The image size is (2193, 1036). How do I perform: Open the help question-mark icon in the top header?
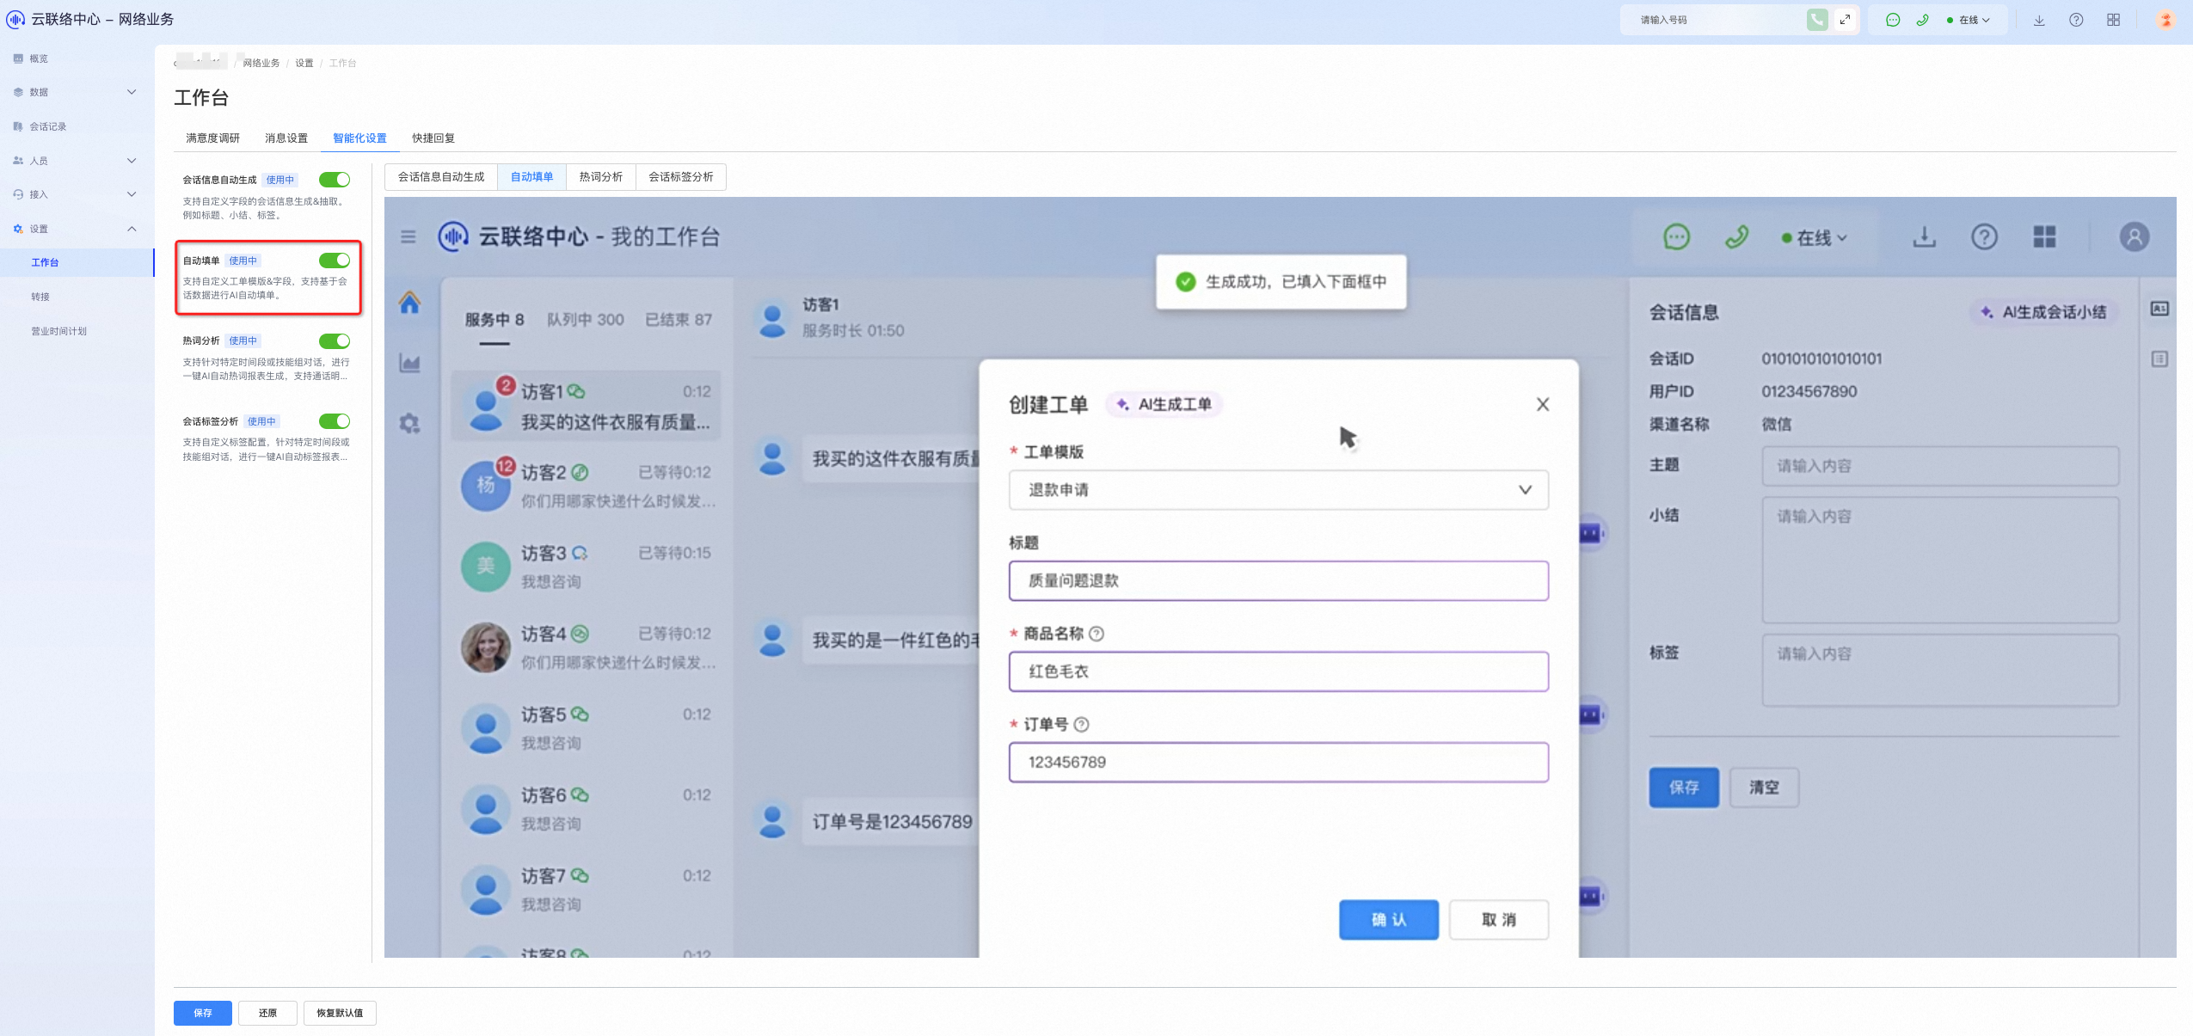pyautogui.click(x=2076, y=20)
